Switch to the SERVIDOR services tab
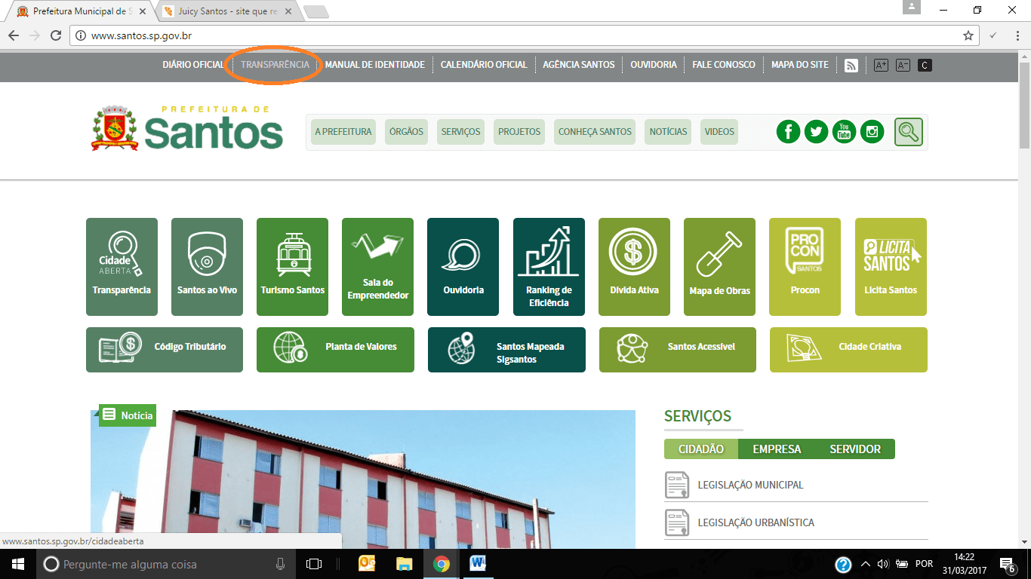The image size is (1031, 579). click(x=855, y=449)
